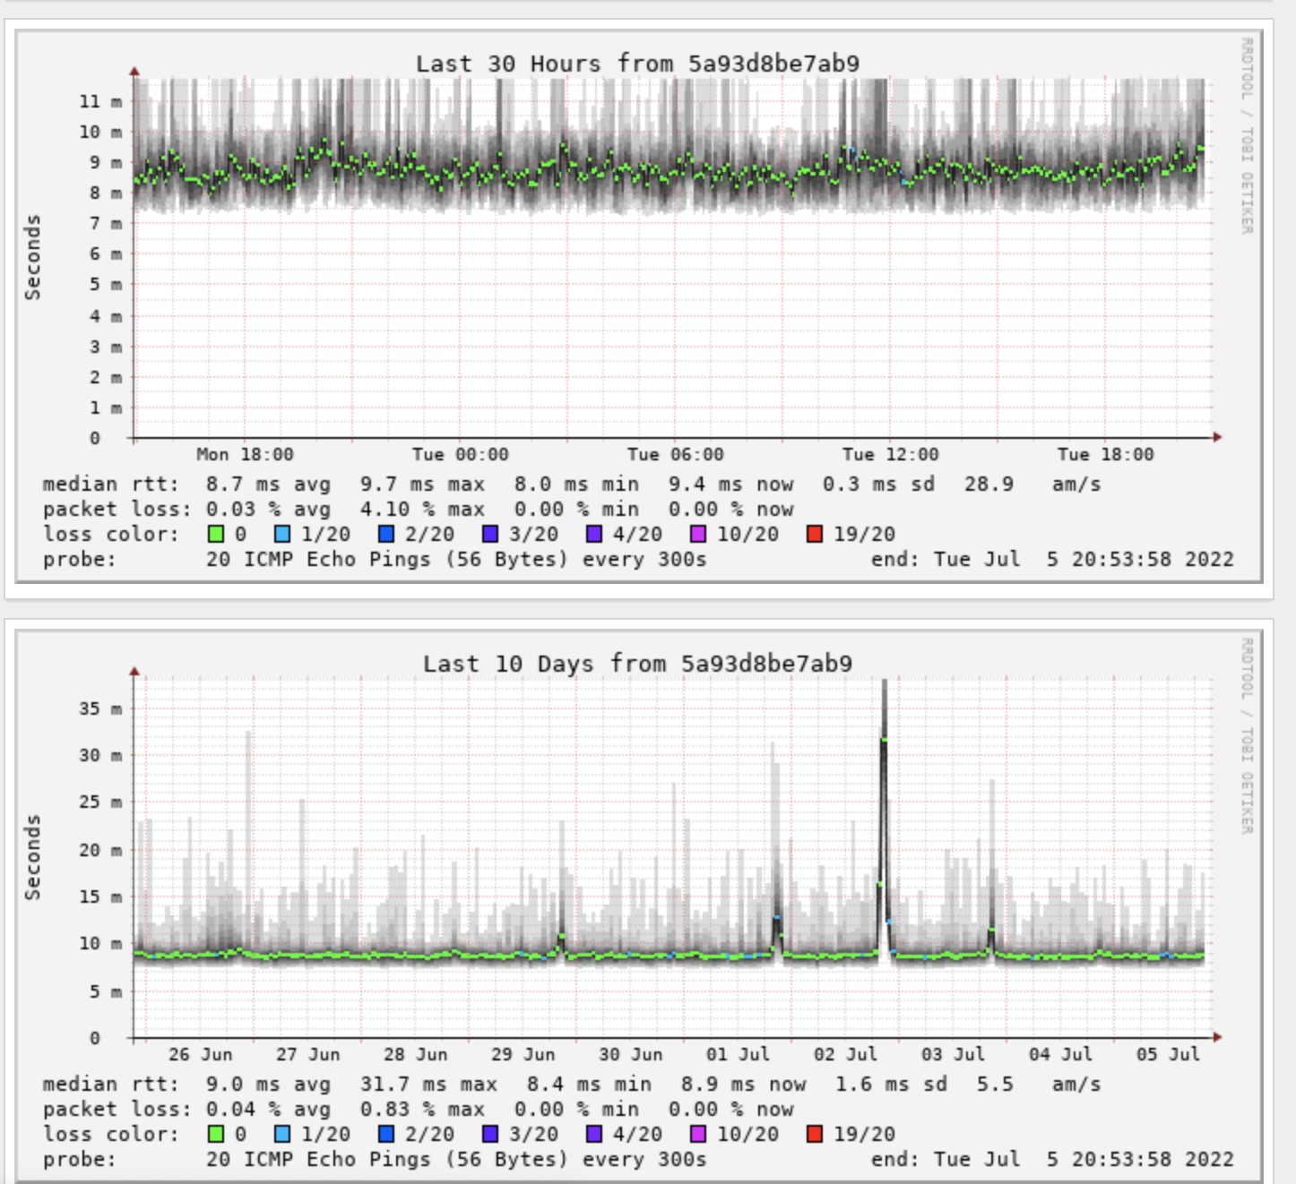Click 2/20 blue swatch in 10 Days legend
This screenshot has width=1296, height=1184.
(x=385, y=1134)
